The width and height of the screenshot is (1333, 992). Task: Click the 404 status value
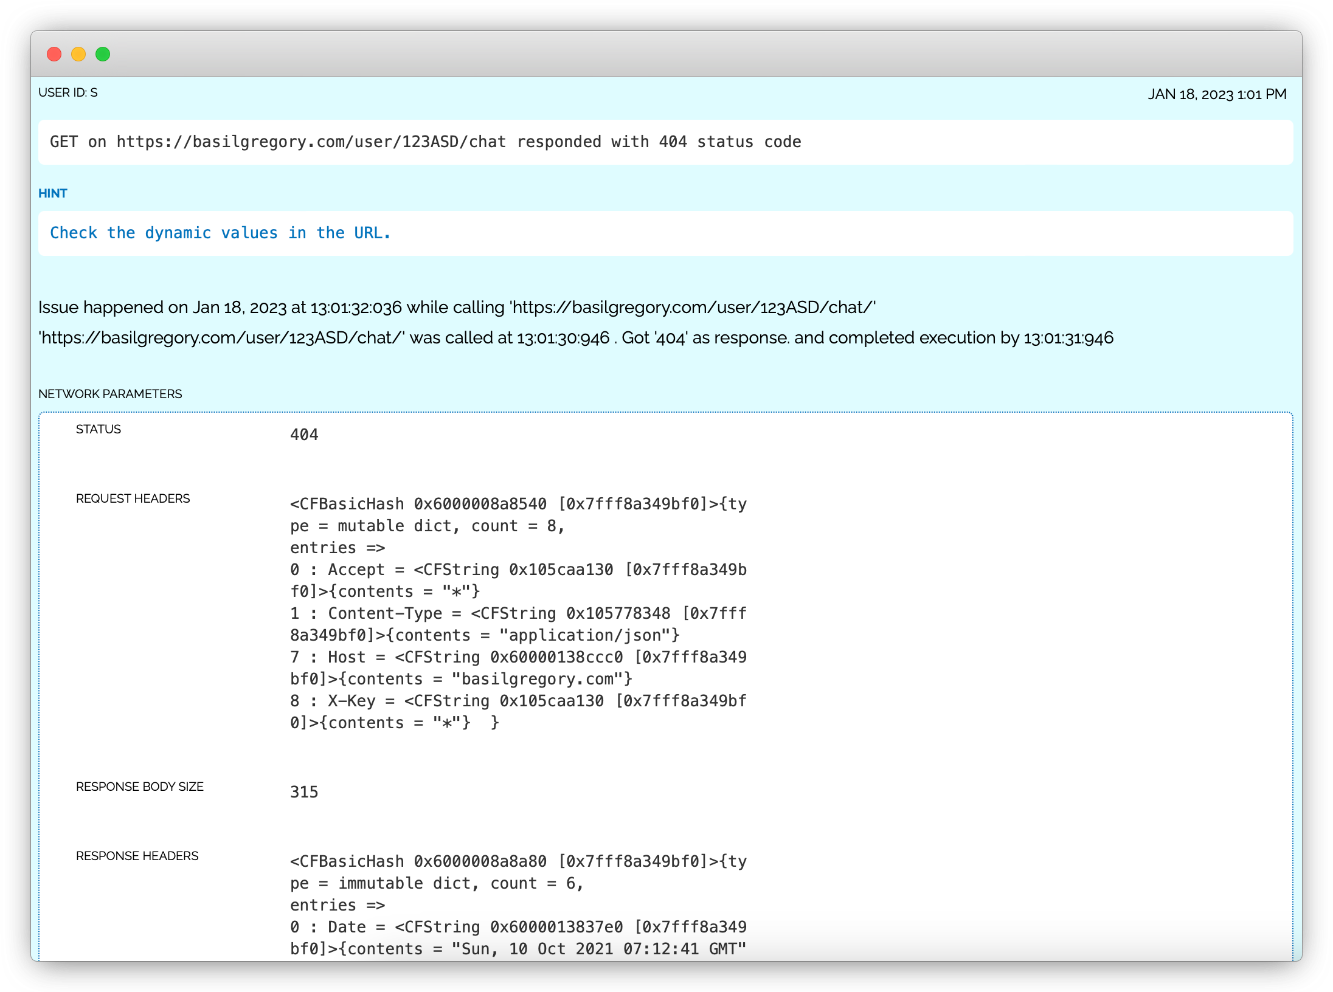click(304, 435)
